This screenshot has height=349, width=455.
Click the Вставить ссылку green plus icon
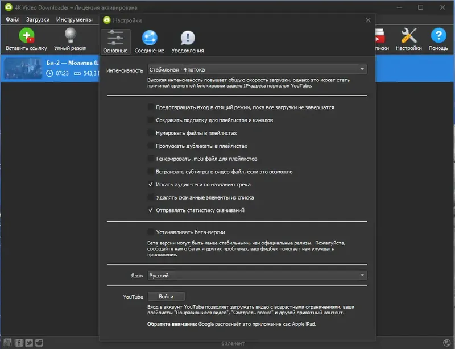[x=26, y=36]
